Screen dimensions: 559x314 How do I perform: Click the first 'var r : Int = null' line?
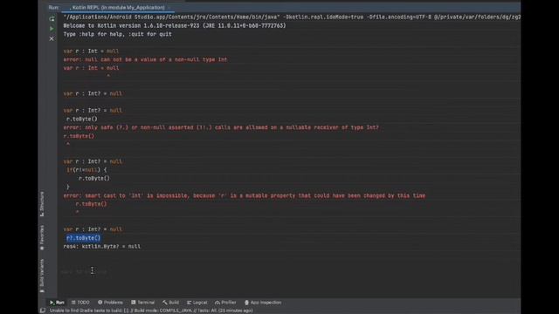(x=91, y=51)
